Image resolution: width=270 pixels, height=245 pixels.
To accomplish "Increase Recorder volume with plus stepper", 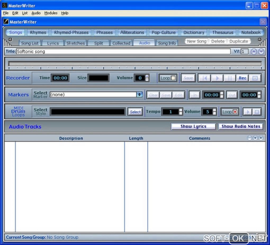I will tap(147, 76).
